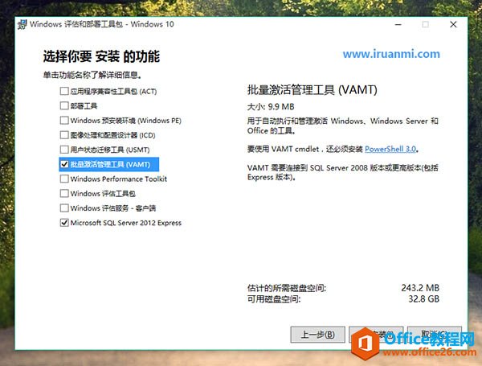Image resolution: width=482 pixels, height=366 pixels.
Task: Click the 批量激活管理工具 (VAMT) heading
Action: coord(312,90)
